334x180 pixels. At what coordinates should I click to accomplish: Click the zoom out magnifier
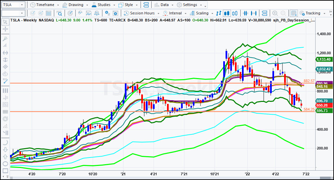click(x=283, y=13)
